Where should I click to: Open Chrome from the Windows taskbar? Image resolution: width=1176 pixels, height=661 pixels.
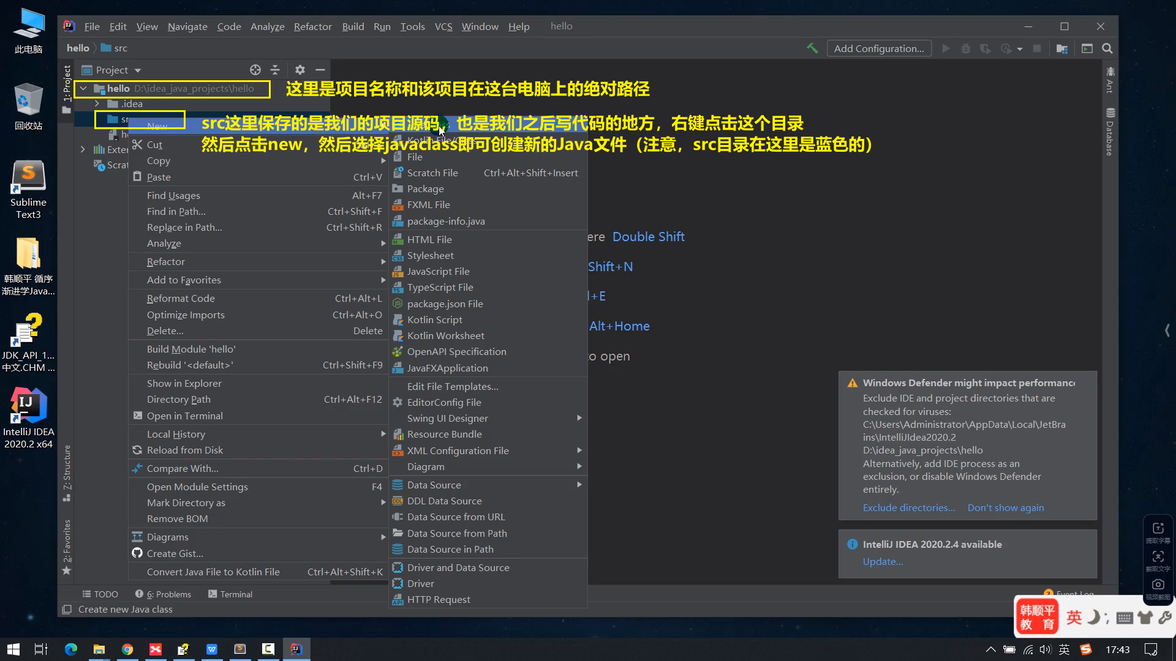tap(127, 649)
